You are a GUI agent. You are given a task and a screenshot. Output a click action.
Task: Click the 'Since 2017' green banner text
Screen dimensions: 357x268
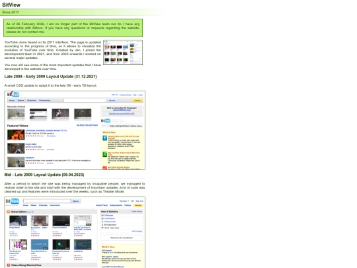(x=11, y=13)
